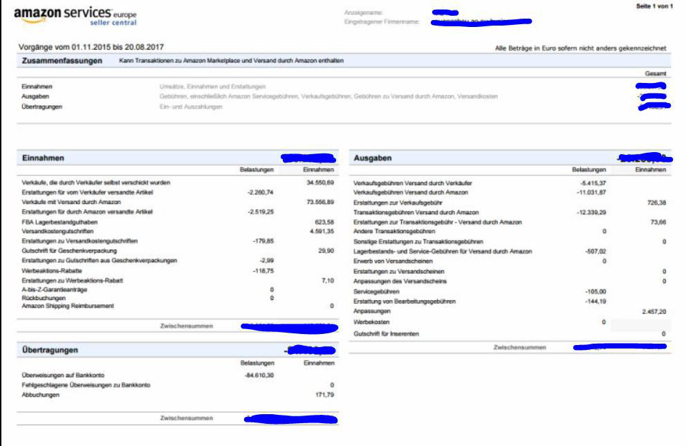Click the 'Seite 1 von 1' page indicator
Viewport: 686px width, 446px height.
[653, 6]
